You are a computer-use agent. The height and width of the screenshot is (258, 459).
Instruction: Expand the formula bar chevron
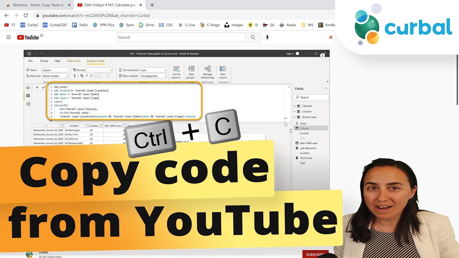point(289,87)
